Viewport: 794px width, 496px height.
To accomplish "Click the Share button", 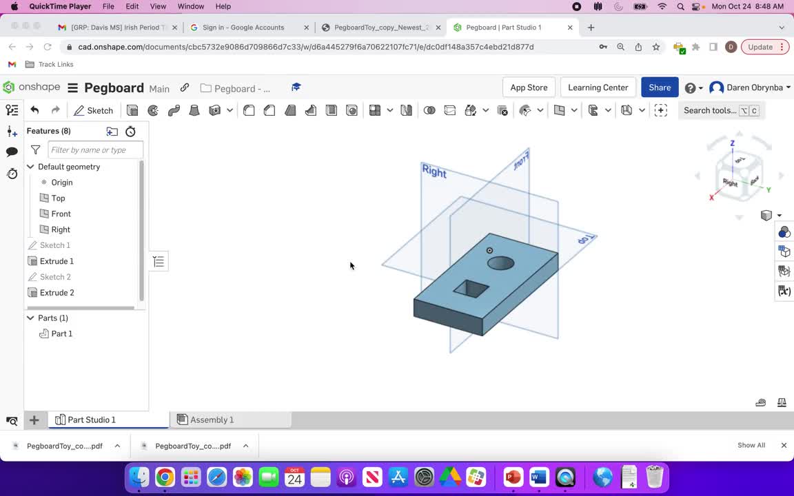I will [660, 87].
